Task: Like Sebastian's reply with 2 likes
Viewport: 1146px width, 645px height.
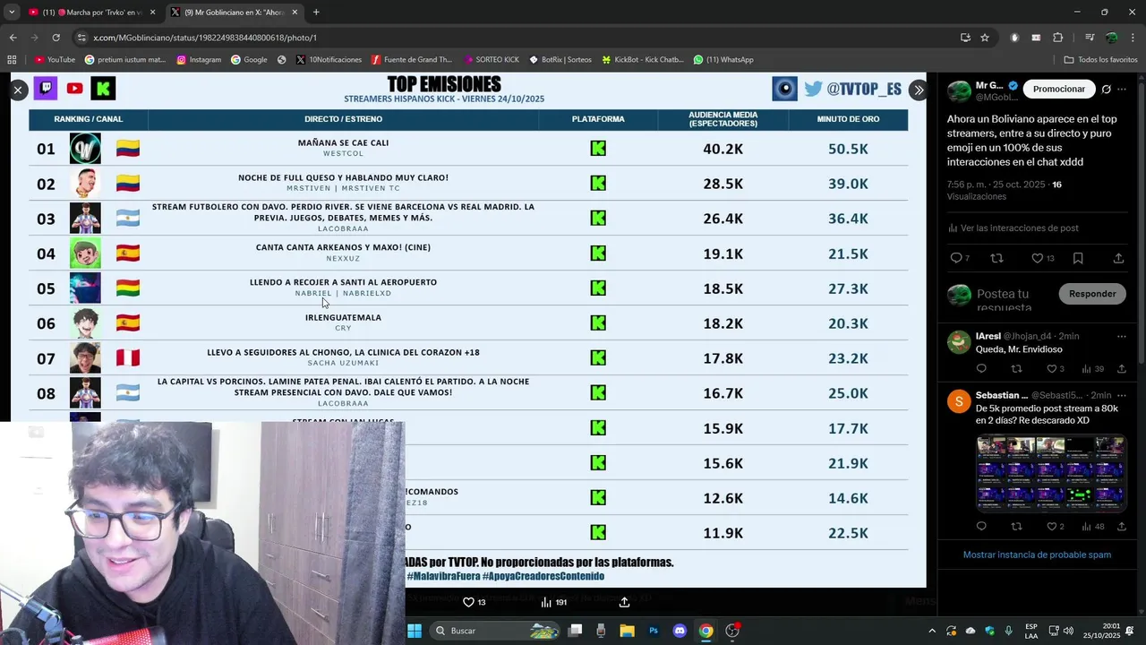Action: pyautogui.click(x=1052, y=527)
